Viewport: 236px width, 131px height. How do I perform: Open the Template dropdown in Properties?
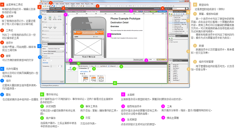[56, 51]
